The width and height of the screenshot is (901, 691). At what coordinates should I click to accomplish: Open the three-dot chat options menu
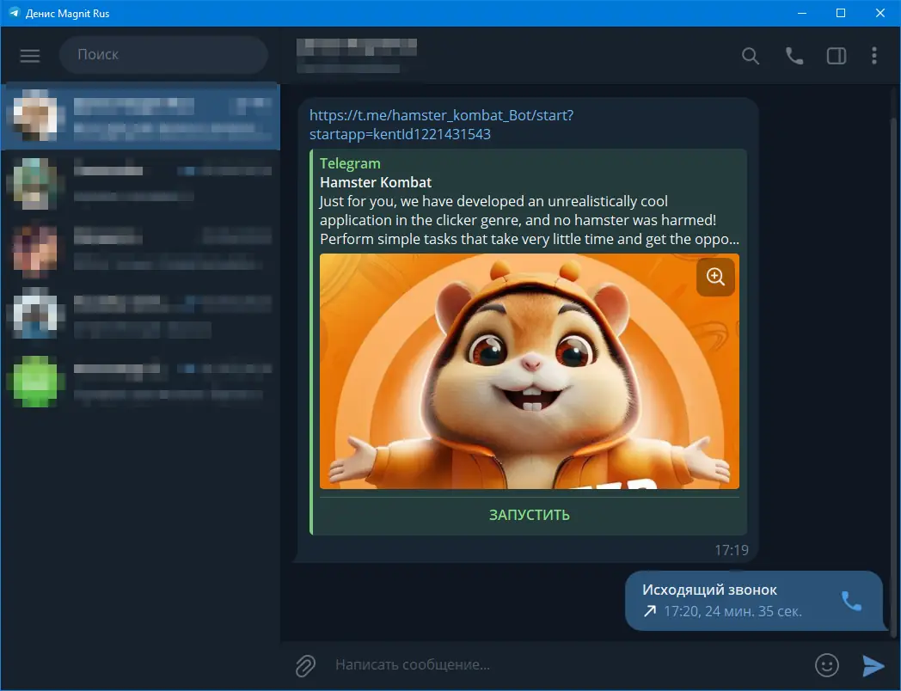tap(874, 56)
